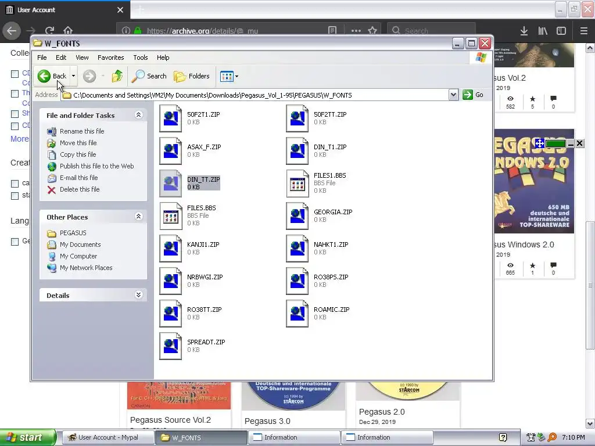Screen dimensions: 595x446
Task: Open Search in the Explorer toolbar
Action: click(149, 76)
